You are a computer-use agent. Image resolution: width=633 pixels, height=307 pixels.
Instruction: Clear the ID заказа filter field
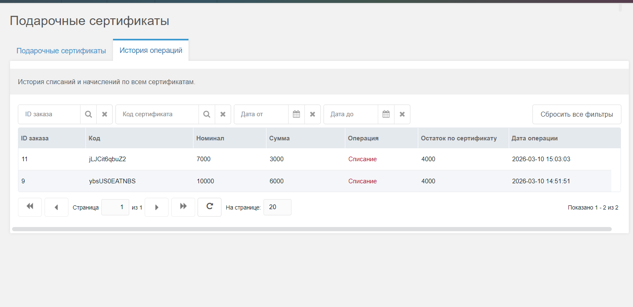pos(105,114)
